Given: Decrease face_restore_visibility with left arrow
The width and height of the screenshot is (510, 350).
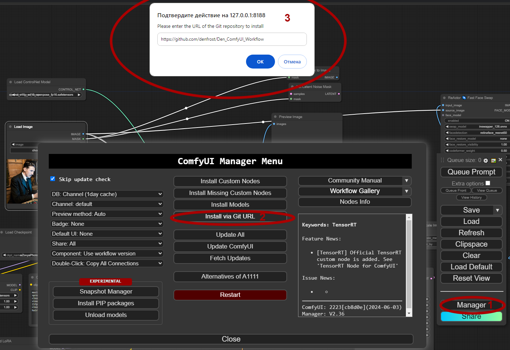Looking at the screenshot, I should click(x=447, y=144).
